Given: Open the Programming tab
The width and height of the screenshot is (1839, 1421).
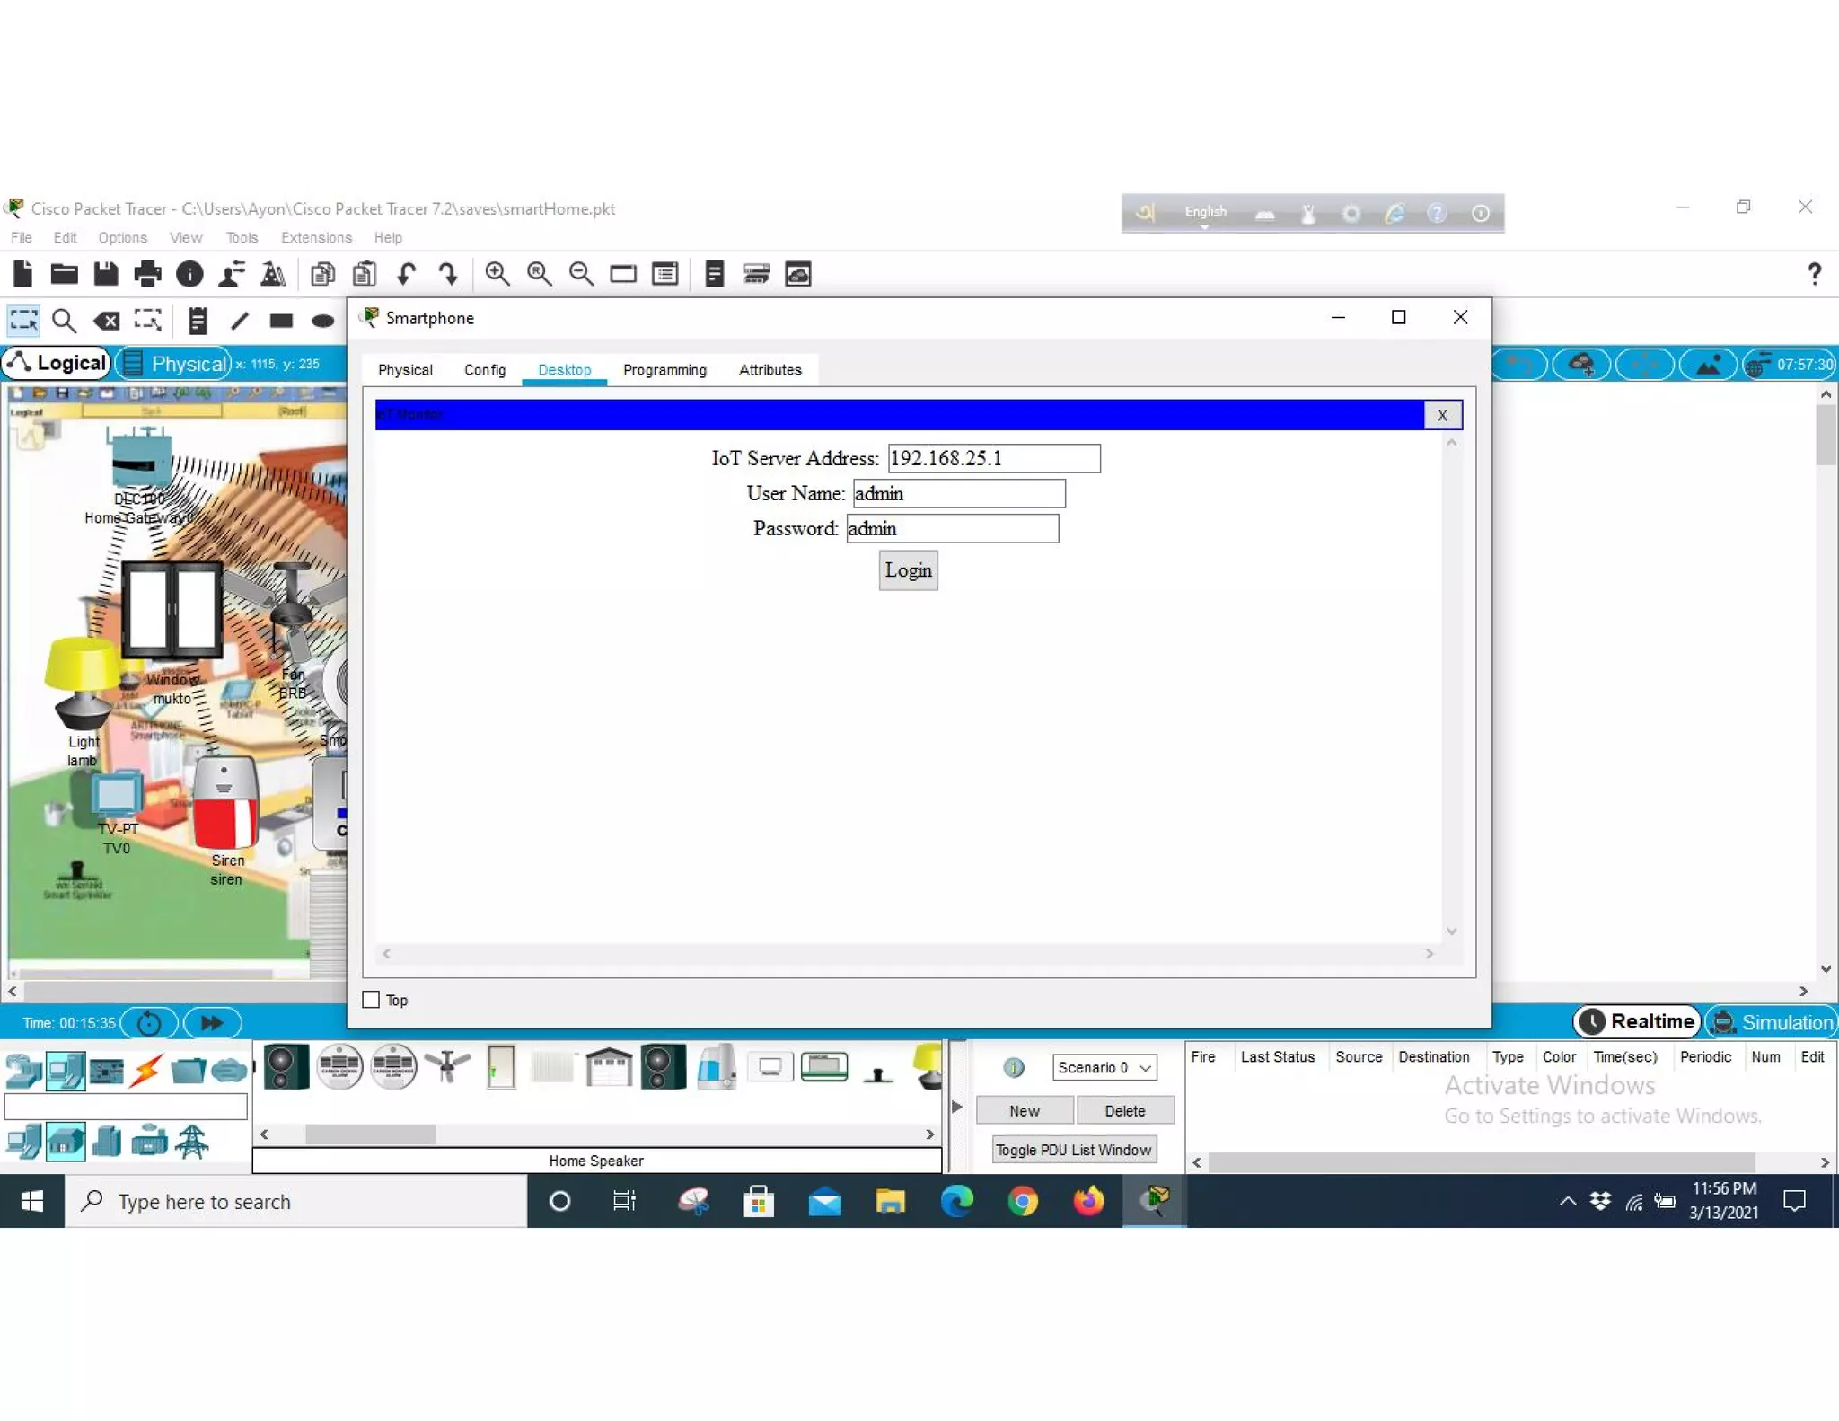Looking at the screenshot, I should point(664,370).
